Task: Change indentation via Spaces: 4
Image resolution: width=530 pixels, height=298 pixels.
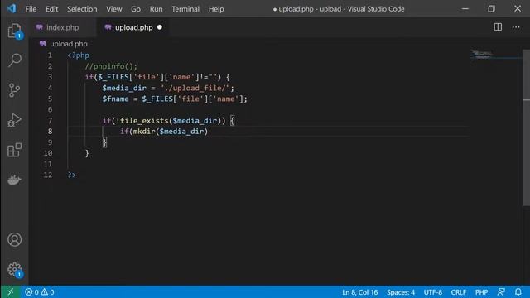Action: coord(401,292)
